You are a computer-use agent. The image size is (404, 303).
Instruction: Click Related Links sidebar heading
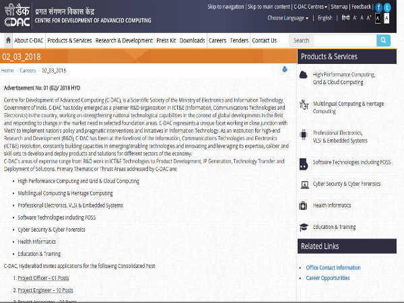pos(347,246)
